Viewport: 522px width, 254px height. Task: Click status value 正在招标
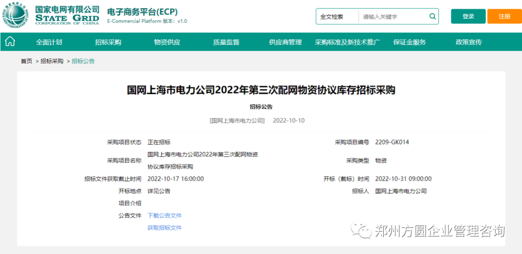coord(159,142)
